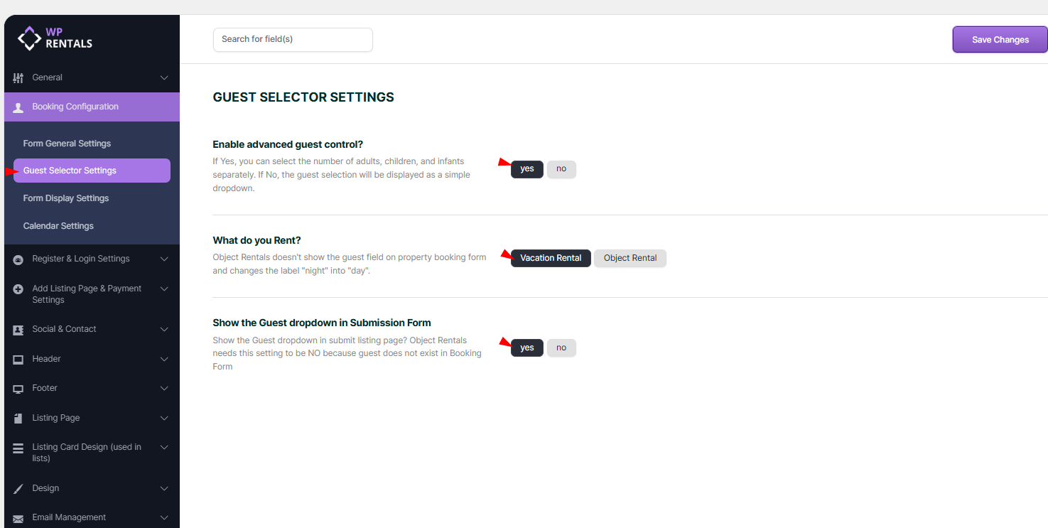
Task: Open Form Display Settings
Action: [x=66, y=198]
